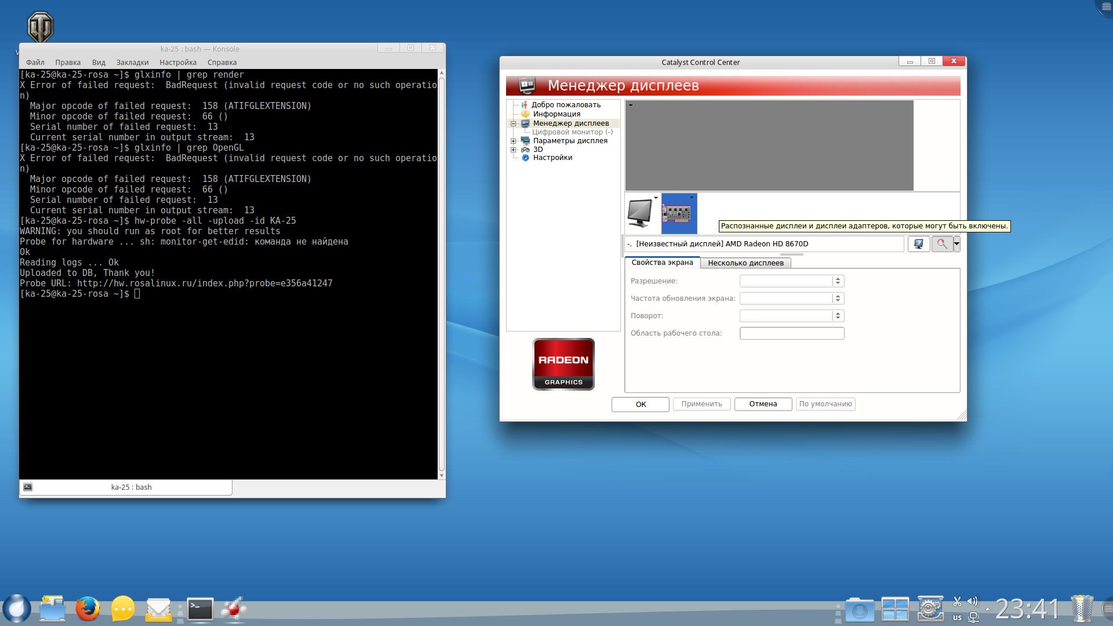The image size is (1113, 626).
Task: Open the Закладки menu in Konsole
Action: point(132,63)
